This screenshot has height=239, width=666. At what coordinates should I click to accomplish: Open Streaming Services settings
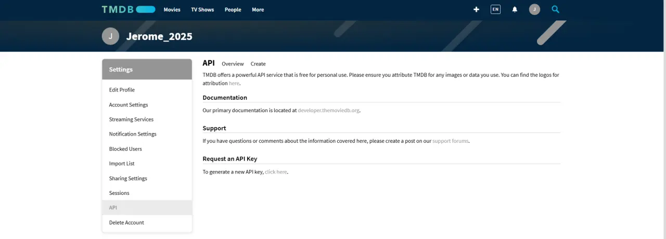click(x=147, y=119)
